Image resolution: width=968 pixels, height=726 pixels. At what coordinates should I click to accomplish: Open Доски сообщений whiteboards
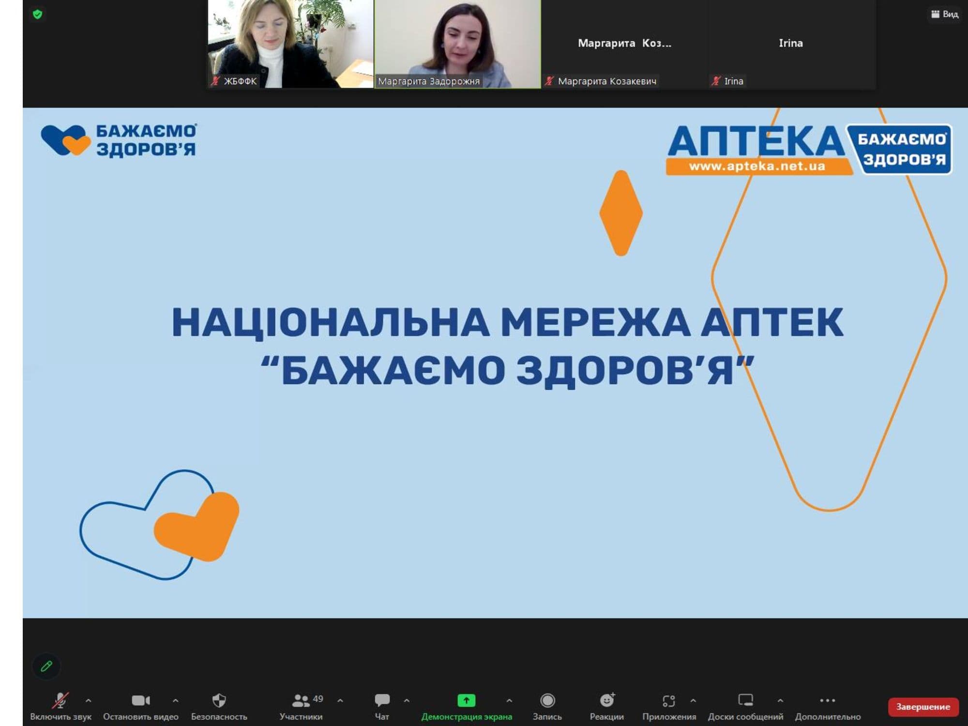pos(745,707)
